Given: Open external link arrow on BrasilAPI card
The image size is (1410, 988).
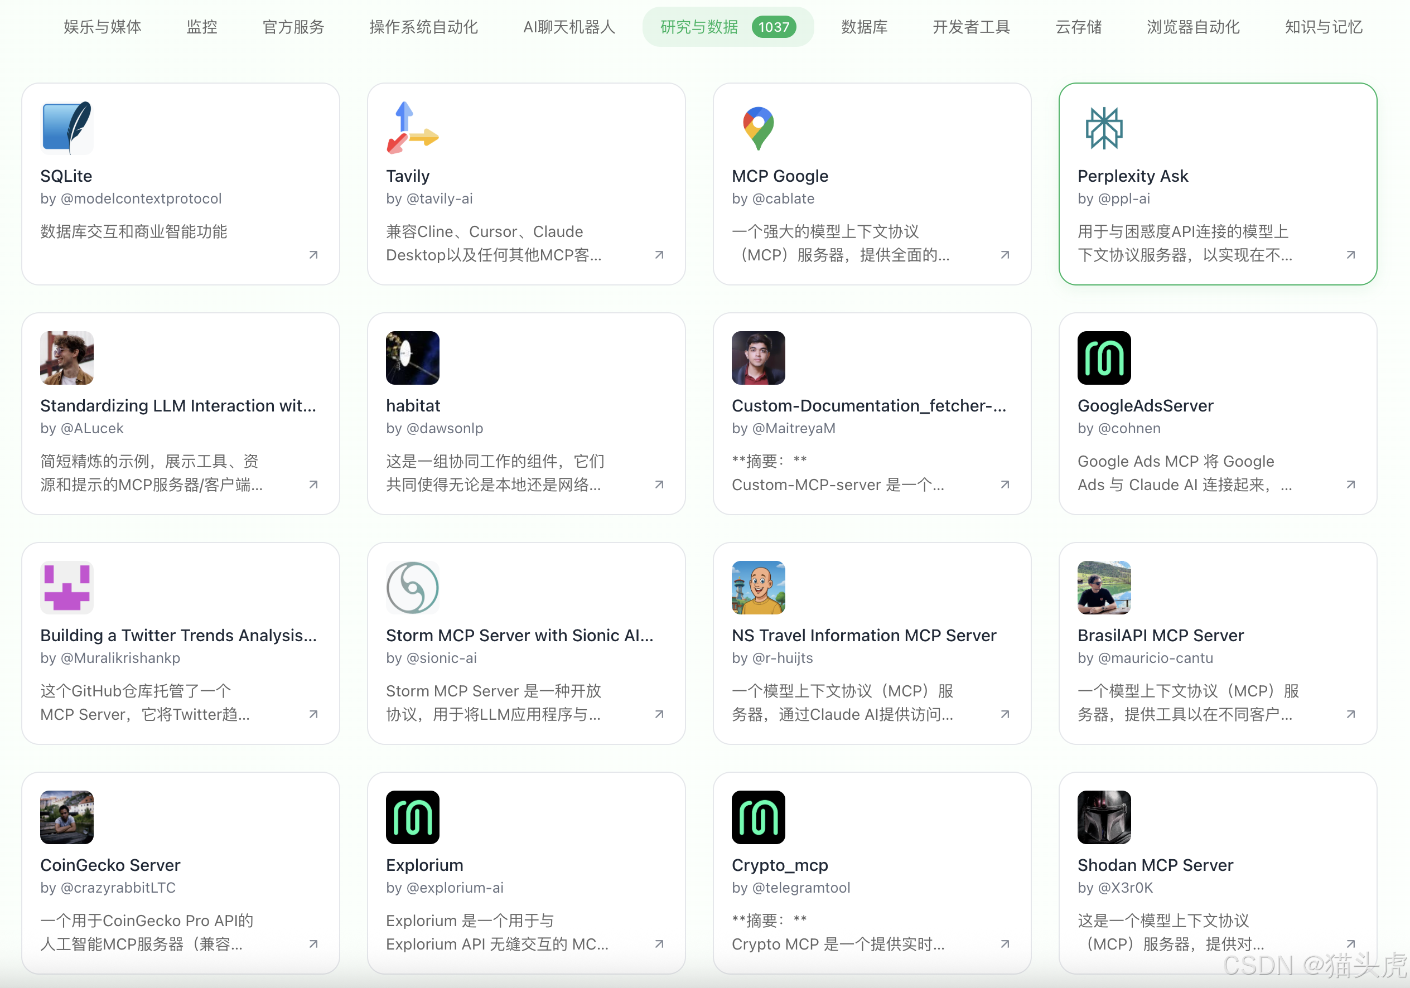Looking at the screenshot, I should point(1351,714).
